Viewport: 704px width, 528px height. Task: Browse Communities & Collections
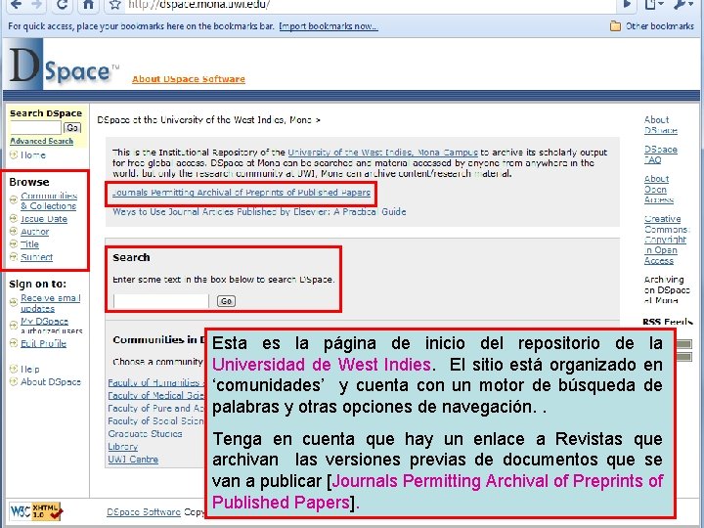pos(49,200)
